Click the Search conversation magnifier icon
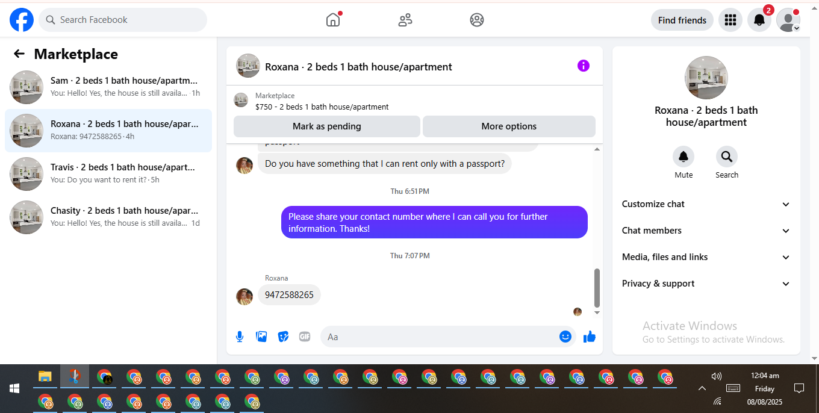The image size is (819, 413). [x=727, y=157]
